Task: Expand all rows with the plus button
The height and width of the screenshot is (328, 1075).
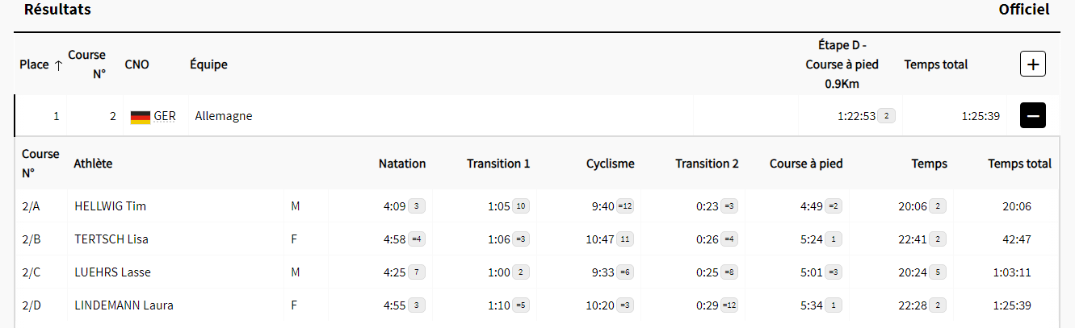Action: pyautogui.click(x=1032, y=64)
